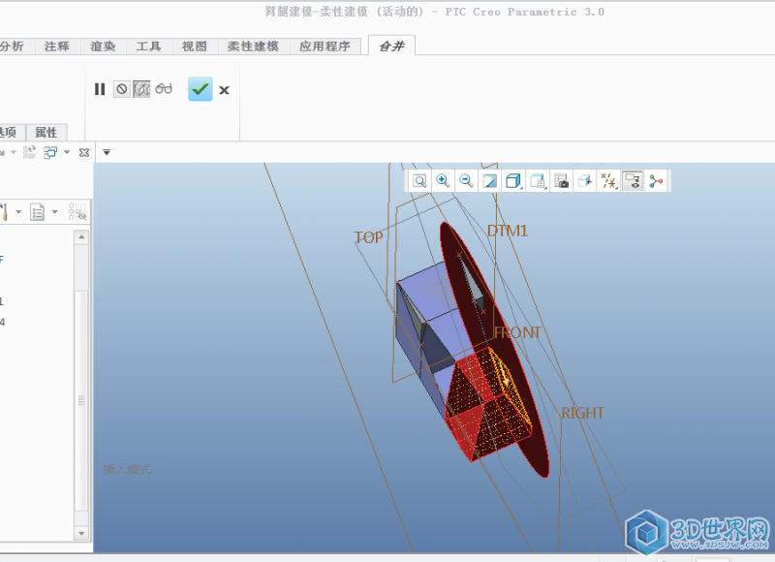Screen dimensions: 775x562
Task: Toggle the spin center icon
Action: coord(656,181)
